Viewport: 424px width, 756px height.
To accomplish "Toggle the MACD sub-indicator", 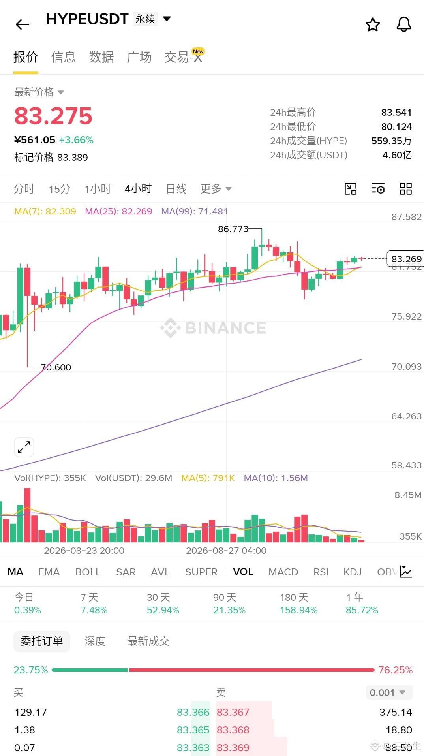I will [x=283, y=572].
